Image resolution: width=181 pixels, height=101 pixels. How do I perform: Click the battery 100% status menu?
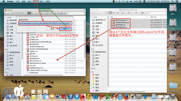tap(138, 1)
